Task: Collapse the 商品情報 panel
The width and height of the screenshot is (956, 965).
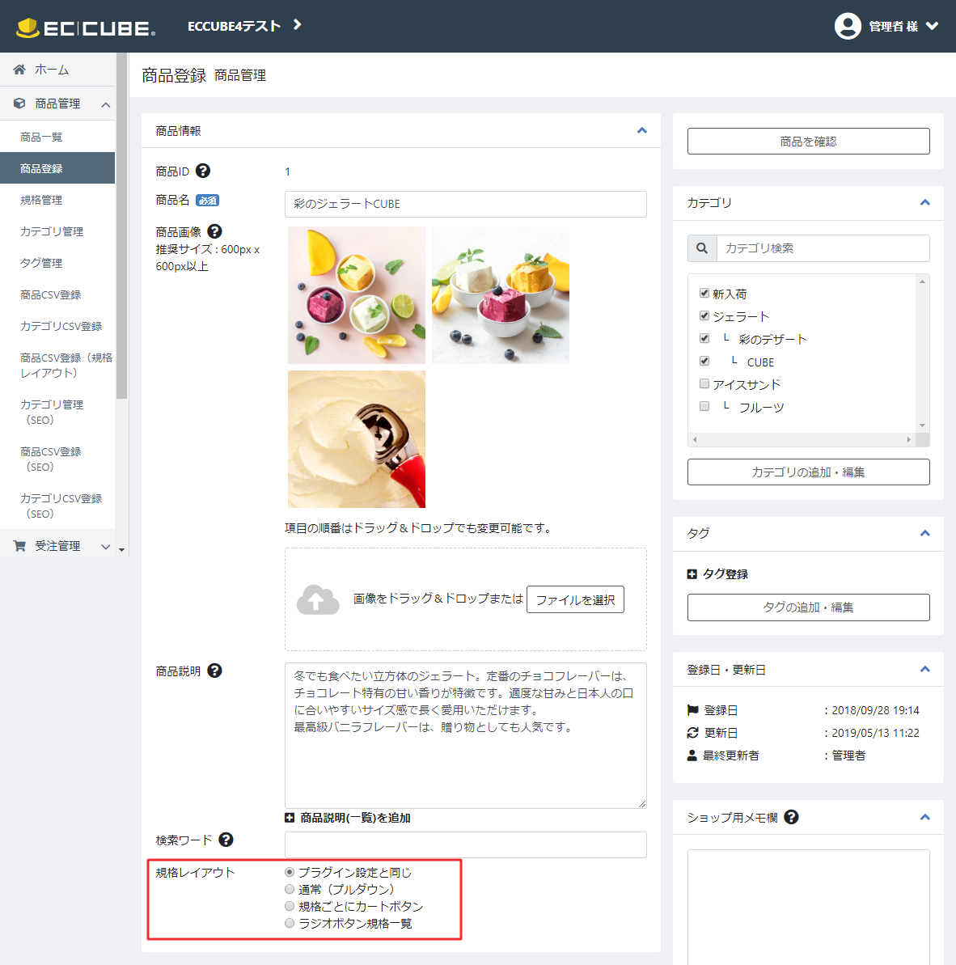Action: (x=641, y=130)
